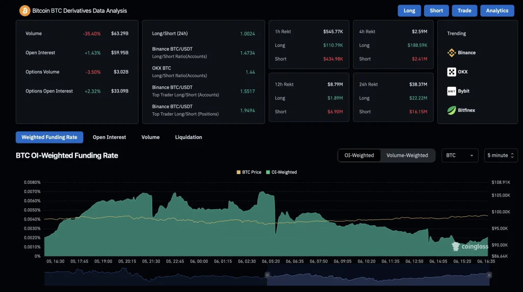Viewport: 523px width, 292px height.
Task: Click the Bitfinex link in Trending
Action: click(x=466, y=110)
